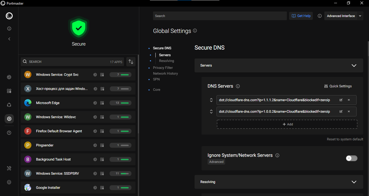Focus the settings Search field
The width and height of the screenshot is (369, 196).
click(220, 16)
